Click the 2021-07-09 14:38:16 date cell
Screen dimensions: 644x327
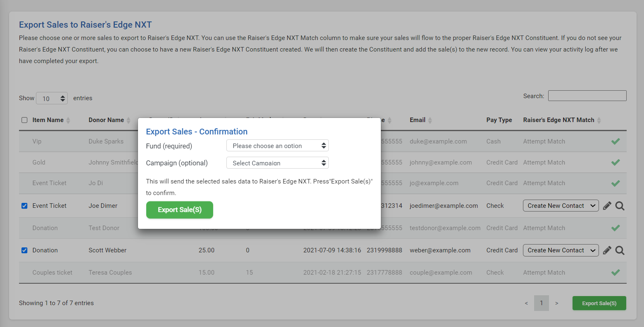[332, 250]
